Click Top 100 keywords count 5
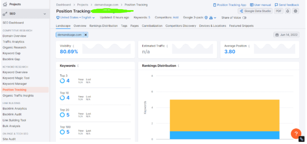307x144 pixels. pyautogui.click(x=68, y=132)
